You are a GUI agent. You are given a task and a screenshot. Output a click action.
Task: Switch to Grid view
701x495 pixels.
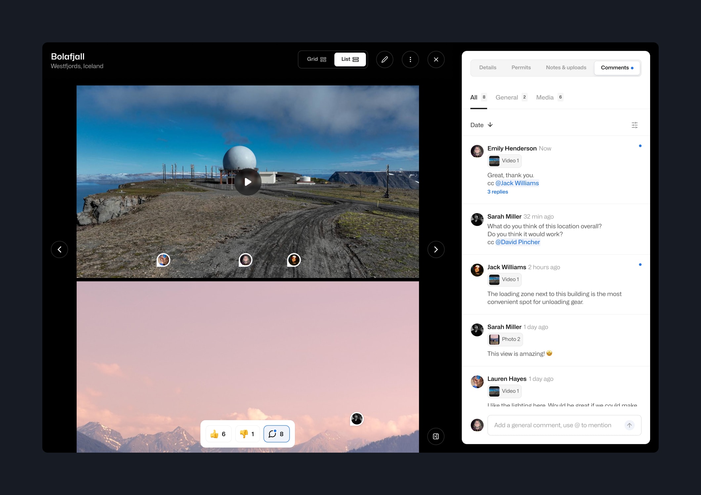coord(316,59)
